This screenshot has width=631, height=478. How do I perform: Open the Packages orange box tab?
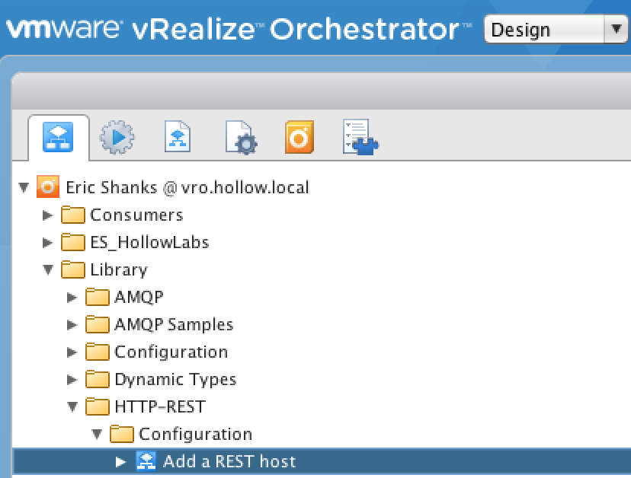pyautogui.click(x=299, y=138)
